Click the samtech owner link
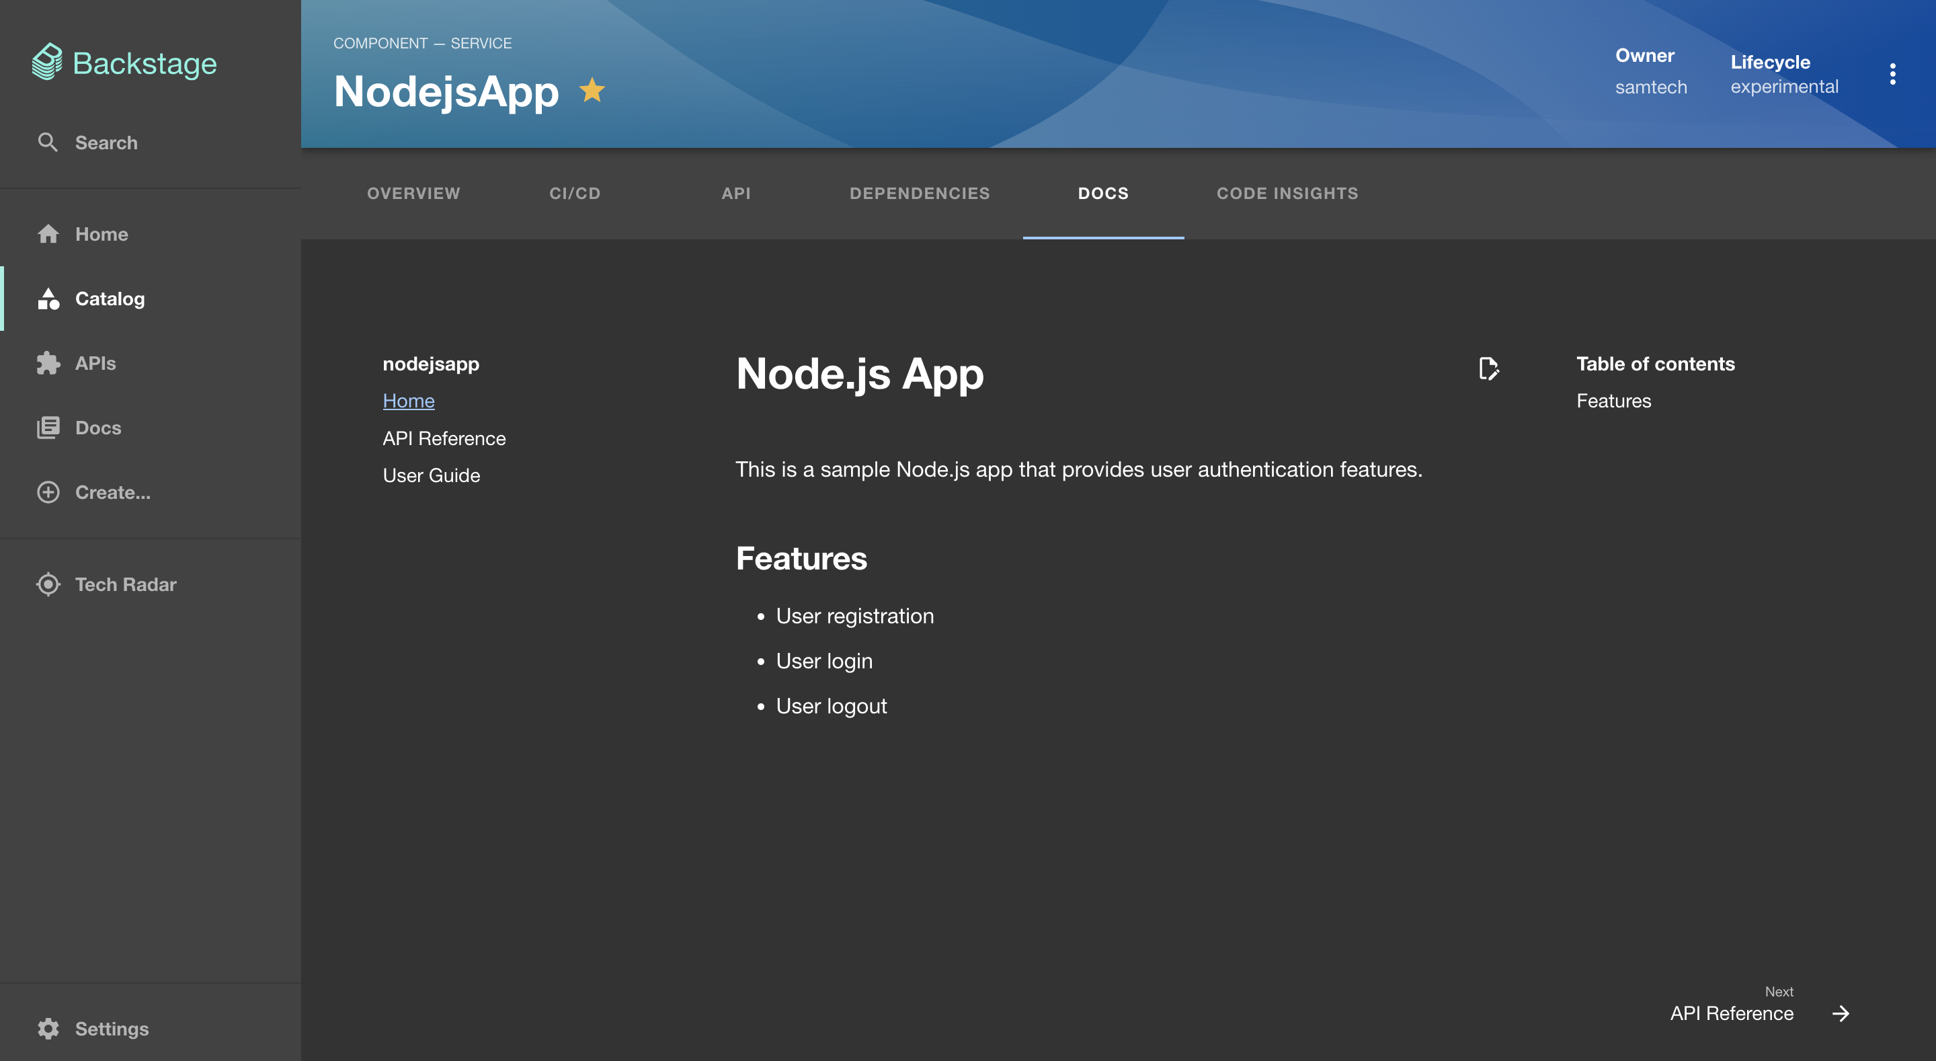Image resolution: width=1936 pixels, height=1061 pixels. tap(1651, 87)
